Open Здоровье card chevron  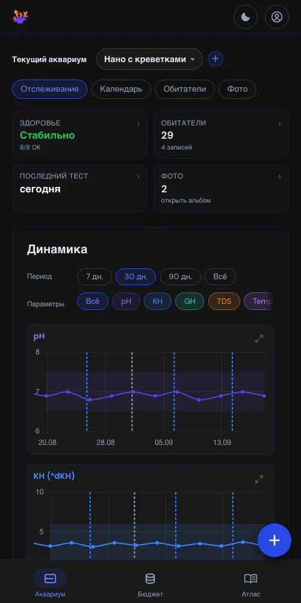click(138, 124)
